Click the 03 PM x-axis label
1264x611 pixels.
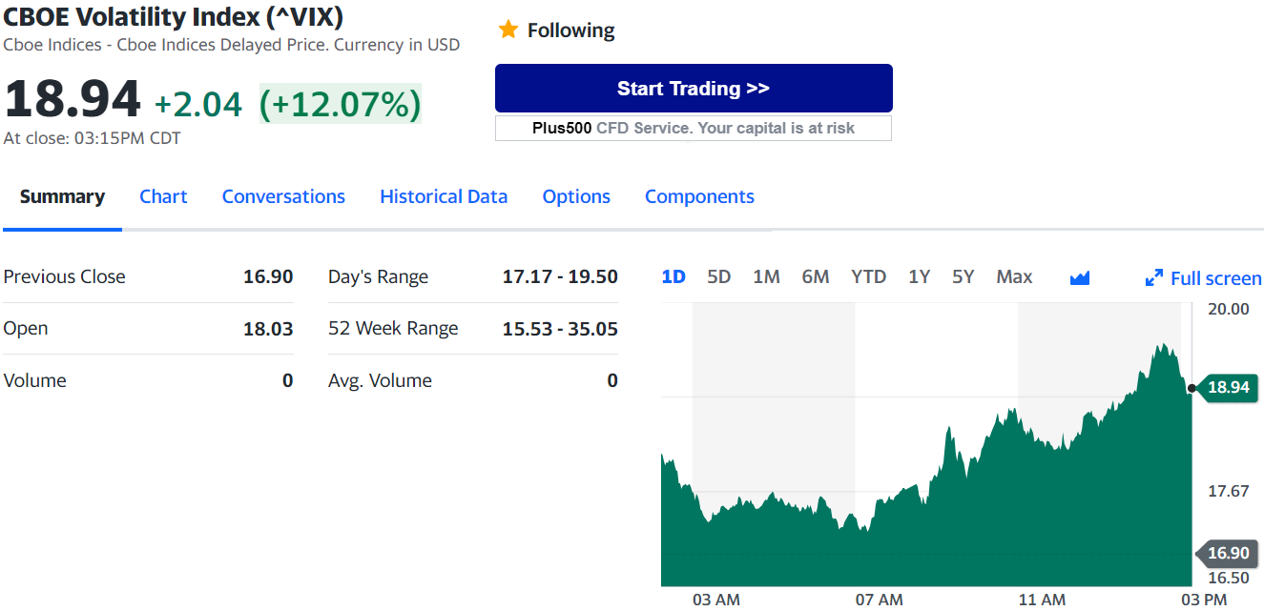(1204, 600)
